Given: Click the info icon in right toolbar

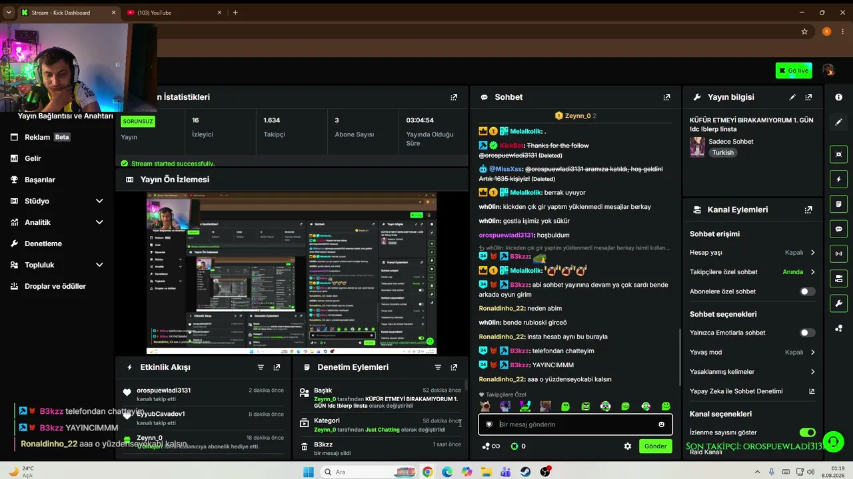Looking at the screenshot, I should (x=838, y=97).
